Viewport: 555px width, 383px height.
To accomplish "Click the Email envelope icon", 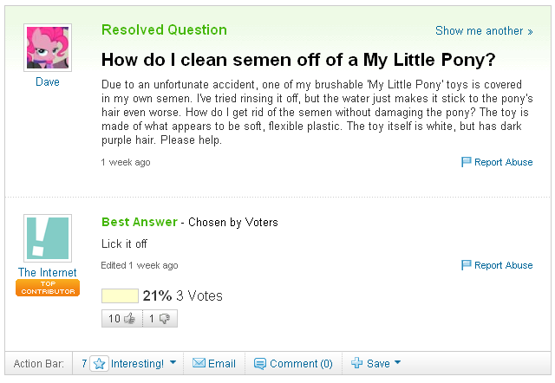I will 199,364.
